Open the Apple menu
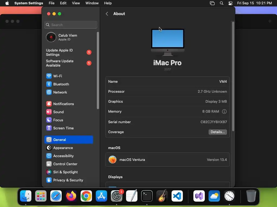Screen dimensions: 277x207 point(7,3)
